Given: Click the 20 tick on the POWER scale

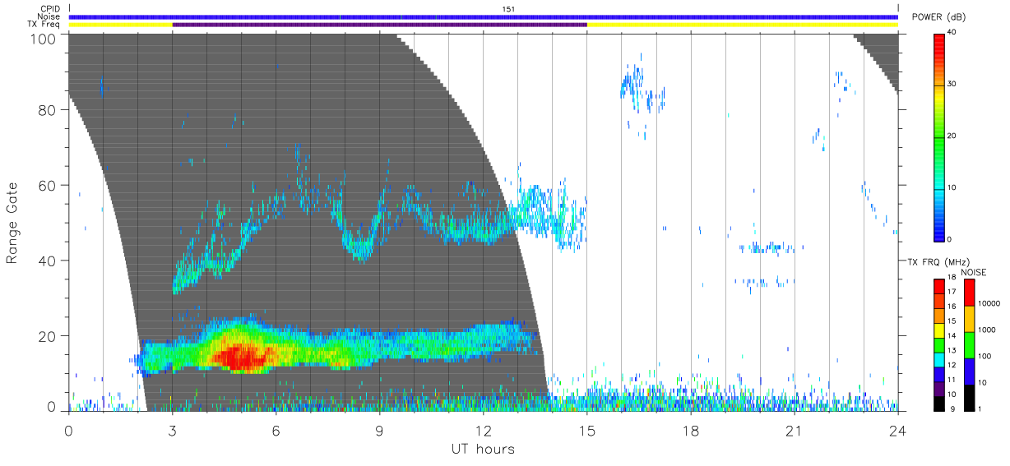Looking at the screenshot, I should pyautogui.click(x=952, y=136).
